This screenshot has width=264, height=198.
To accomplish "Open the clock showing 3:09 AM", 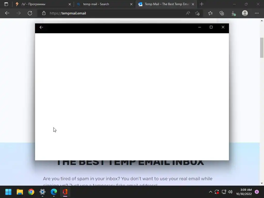I will coord(244,192).
